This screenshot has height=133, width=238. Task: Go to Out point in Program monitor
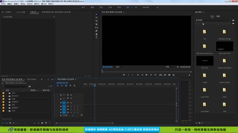(155, 75)
